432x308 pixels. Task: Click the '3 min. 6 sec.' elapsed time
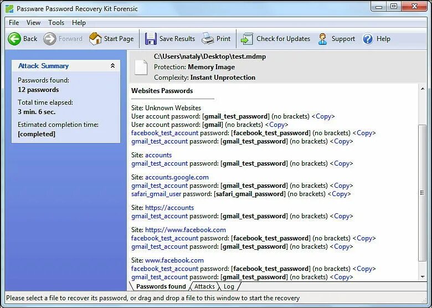pyautogui.click(x=37, y=112)
